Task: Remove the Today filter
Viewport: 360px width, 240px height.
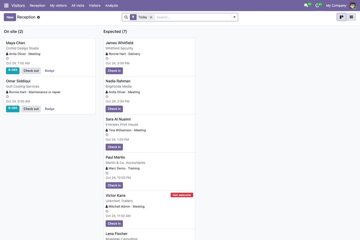Action: coord(151,17)
